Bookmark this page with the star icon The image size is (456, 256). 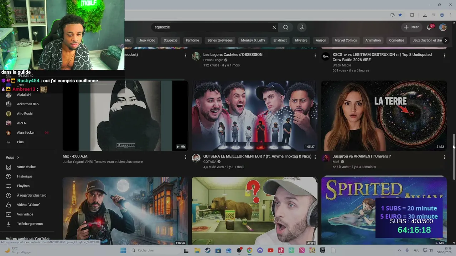pyautogui.click(x=400, y=15)
